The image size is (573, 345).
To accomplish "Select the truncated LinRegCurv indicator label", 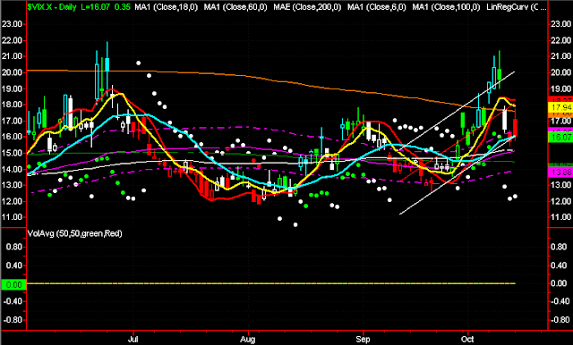I will tap(517, 7).
